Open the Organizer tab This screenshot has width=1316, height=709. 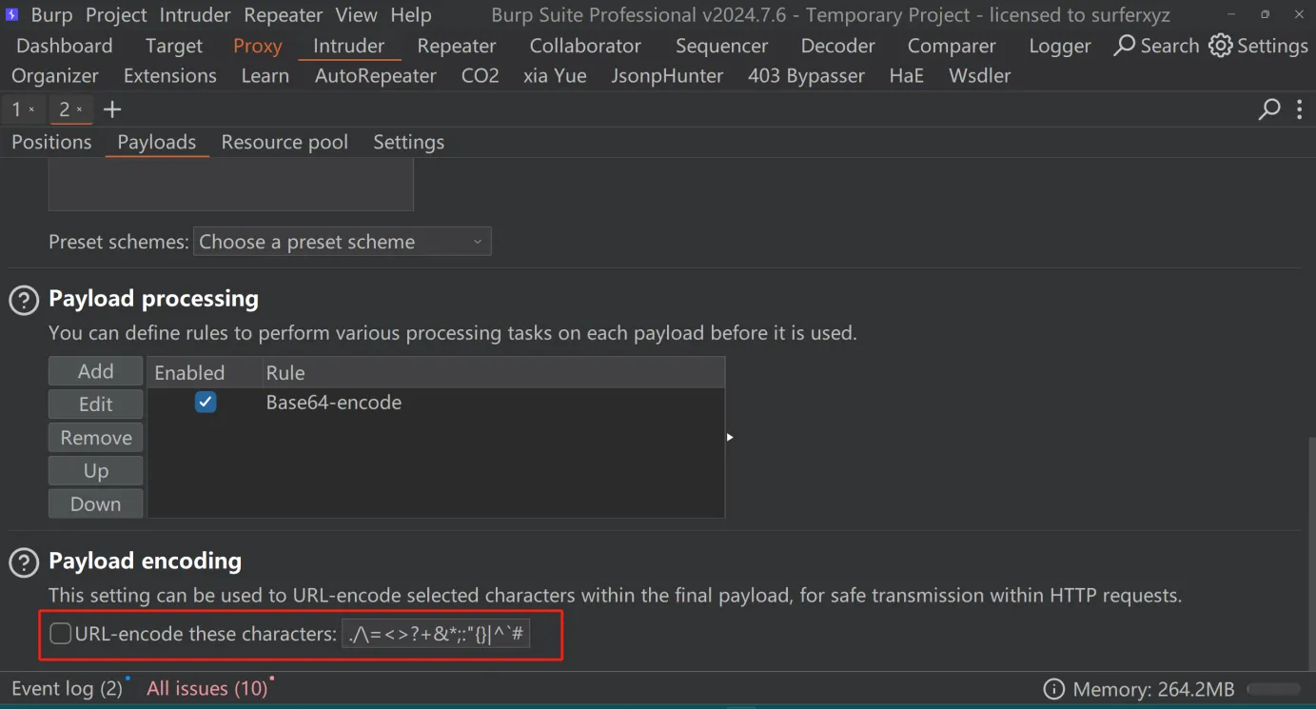(55, 75)
